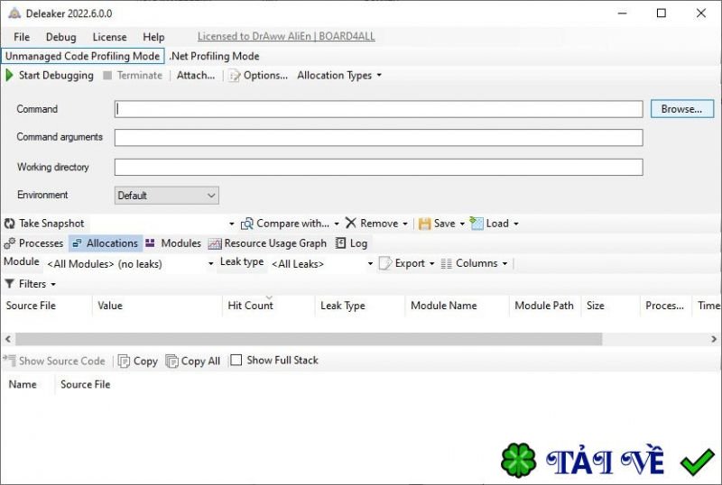Click the Browse button
Image resolution: width=722 pixels, height=485 pixels.
tap(682, 109)
